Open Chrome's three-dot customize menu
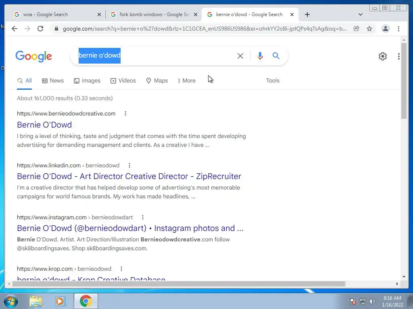This screenshot has width=413, height=309. (398, 29)
